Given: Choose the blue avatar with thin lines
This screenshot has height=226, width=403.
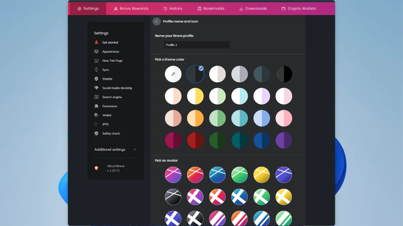Looking at the screenshot, I should (218, 175).
